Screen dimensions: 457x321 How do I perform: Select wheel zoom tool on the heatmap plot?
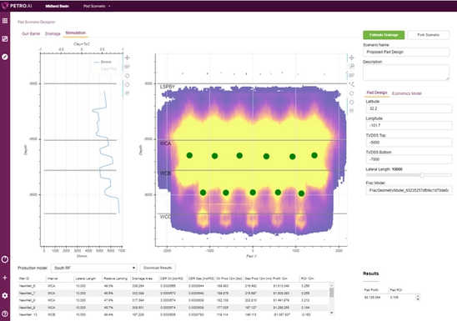tap(351, 93)
